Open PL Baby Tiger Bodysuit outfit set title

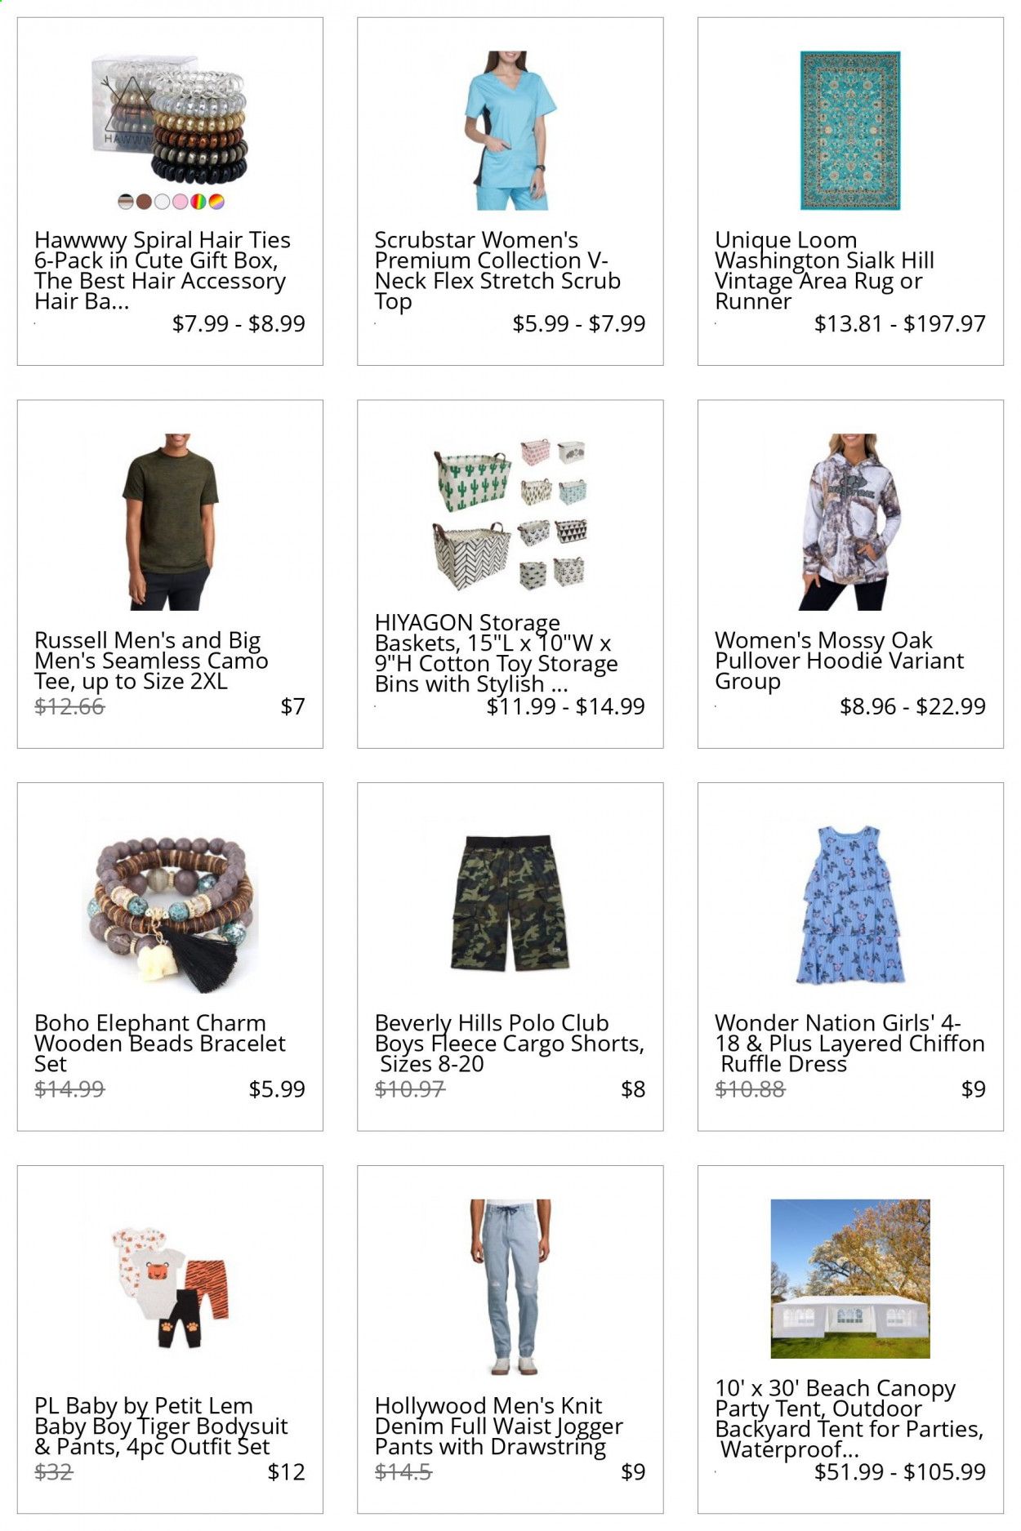[161, 1426]
